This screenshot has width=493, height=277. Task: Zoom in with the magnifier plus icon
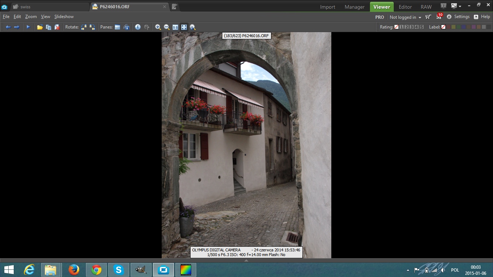tap(158, 27)
